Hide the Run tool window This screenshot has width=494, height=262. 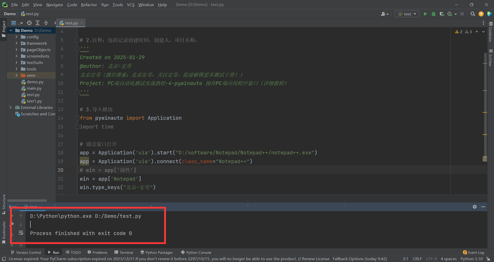tap(483, 207)
